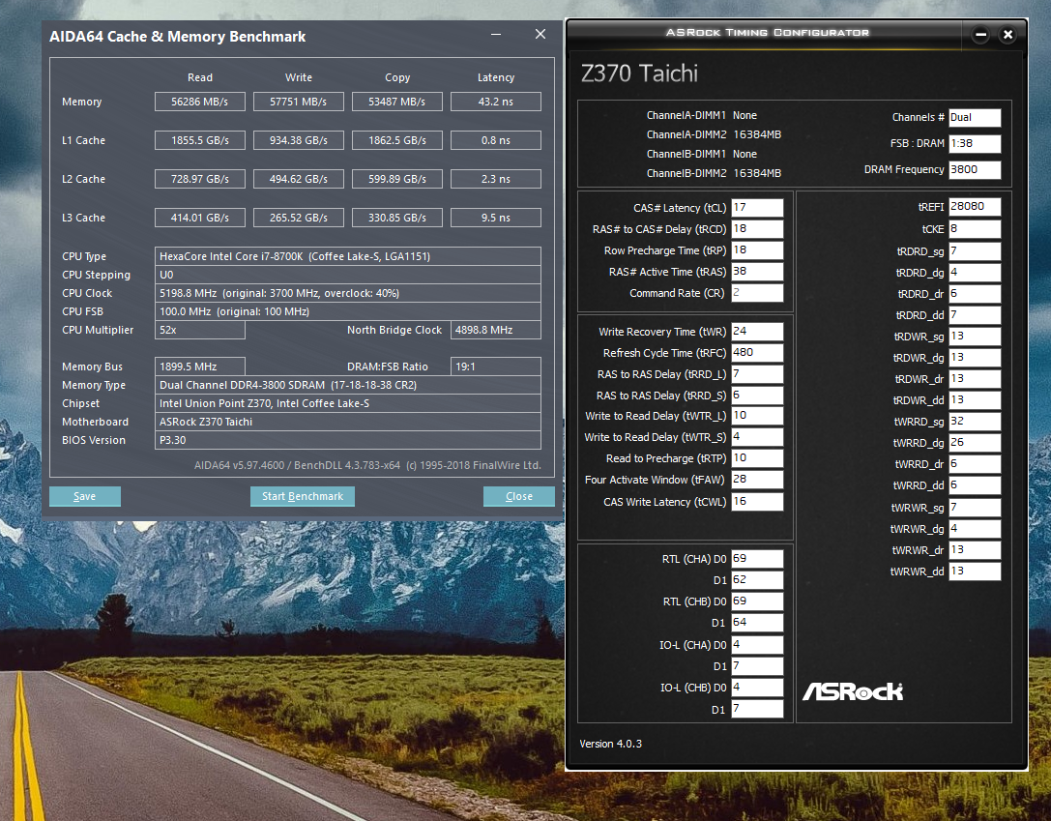Click the Row Precharge Time (tRP) field
Viewport: 1051px width, 821px height.
coord(757,250)
